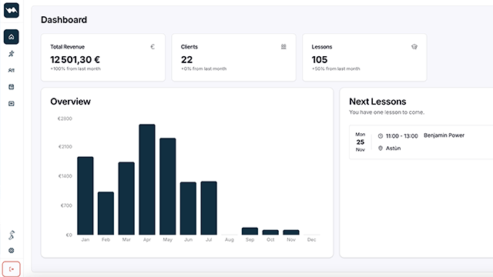The height and width of the screenshot is (277, 493).
Task: Select the April bar in Overview chart
Action: click(x=147, y=179)
